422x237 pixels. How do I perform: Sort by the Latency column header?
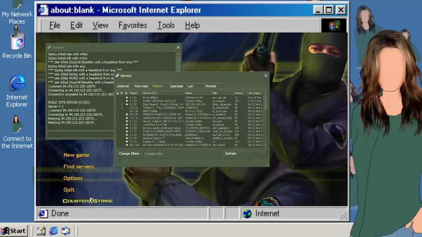pos(240,93)
